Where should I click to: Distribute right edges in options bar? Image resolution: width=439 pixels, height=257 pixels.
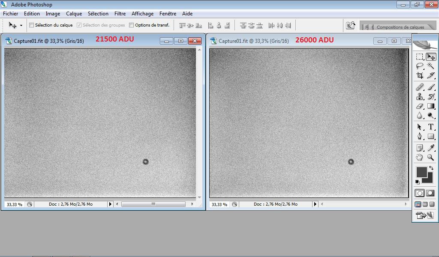point(288,25)
